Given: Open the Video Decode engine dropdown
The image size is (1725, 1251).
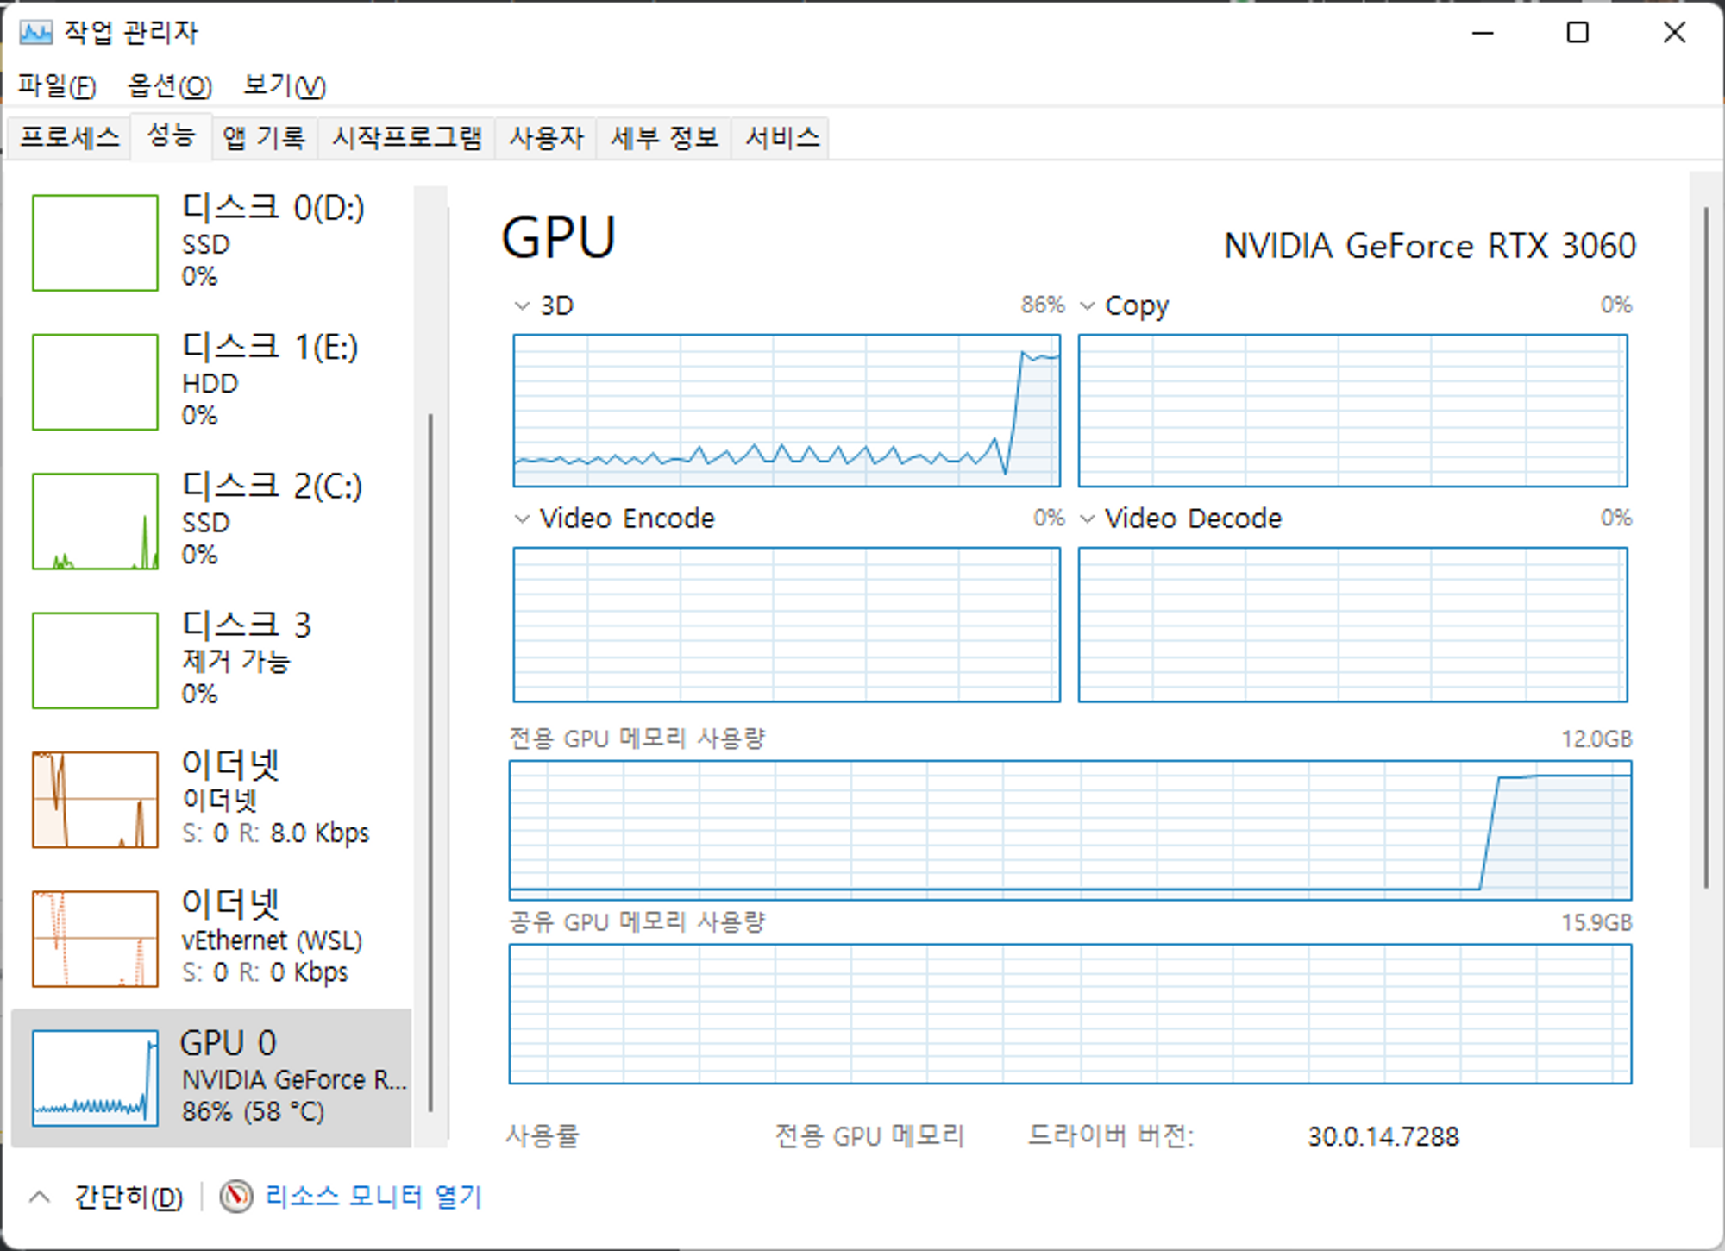Looking at the screenshot, I should (1088, 519).
